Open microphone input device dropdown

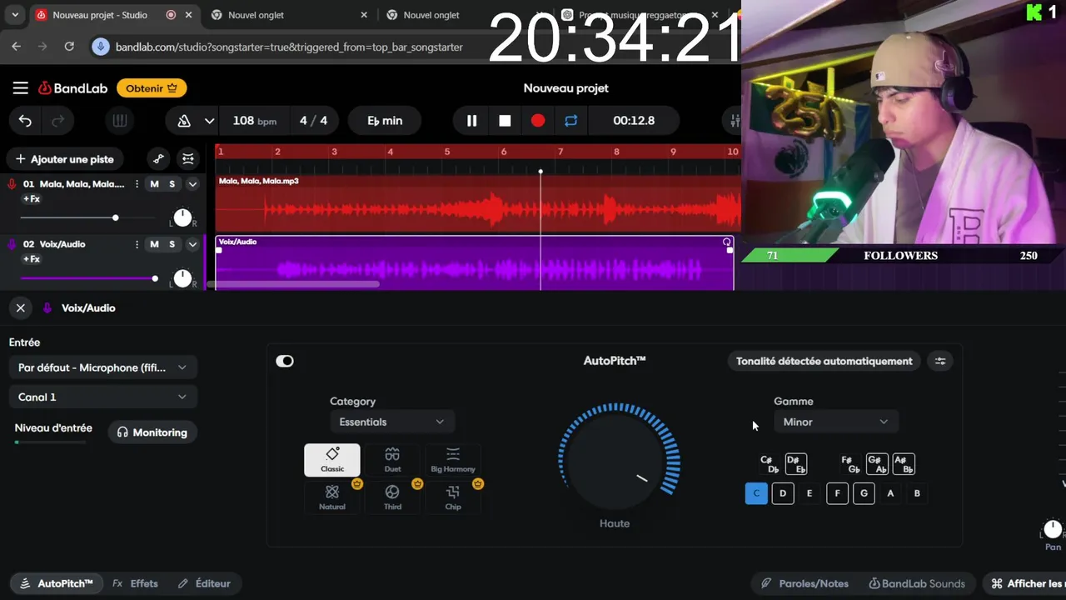point(102,367)
